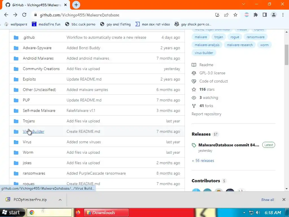Reload the GitHub page
The image size is (289, 217).
click(24, 15)
